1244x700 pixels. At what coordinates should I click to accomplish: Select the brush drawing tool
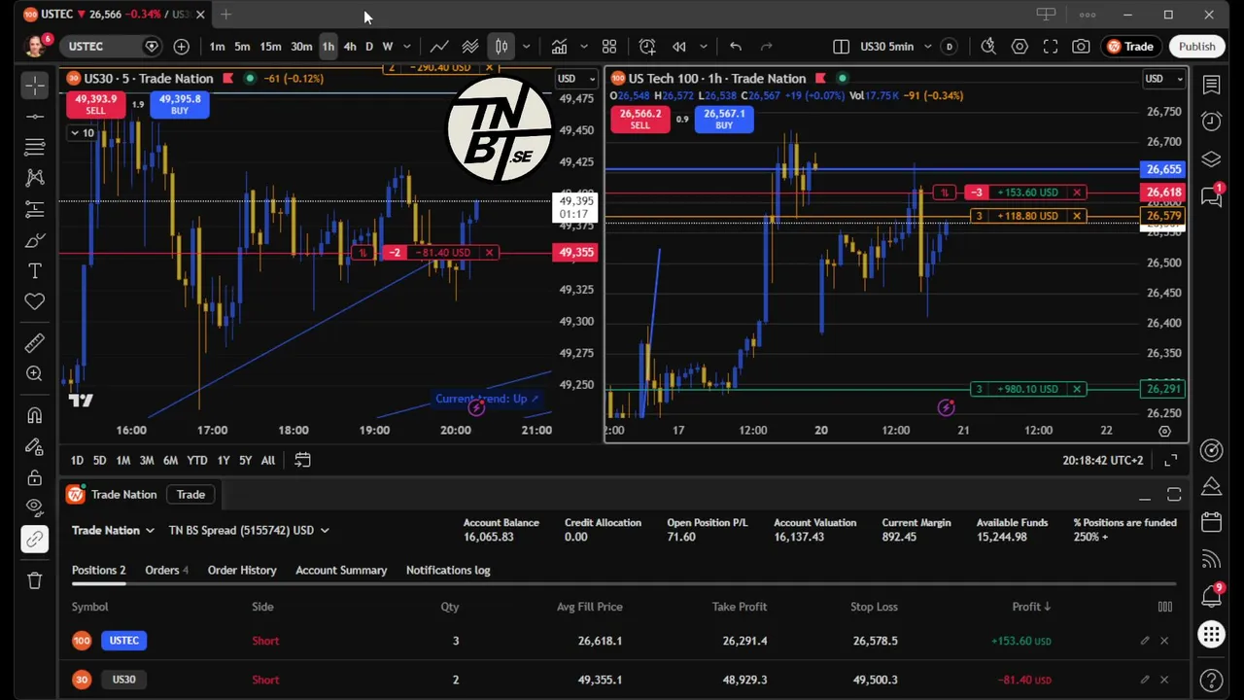tap(35, 240)
